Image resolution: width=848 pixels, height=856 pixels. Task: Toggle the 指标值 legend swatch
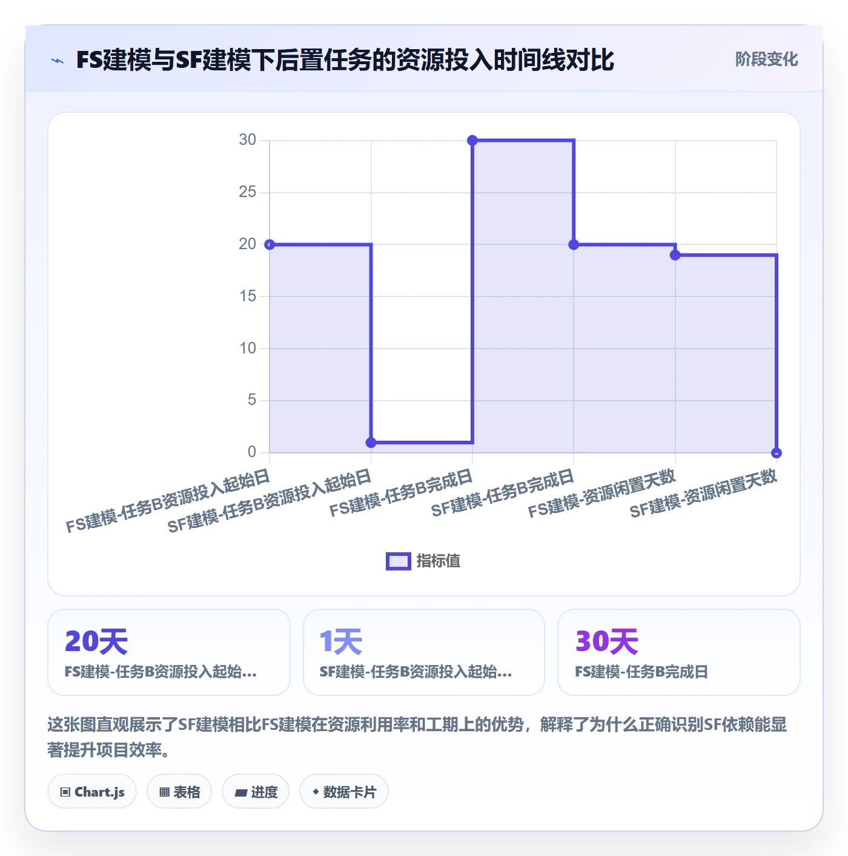(x=399, y=561)
